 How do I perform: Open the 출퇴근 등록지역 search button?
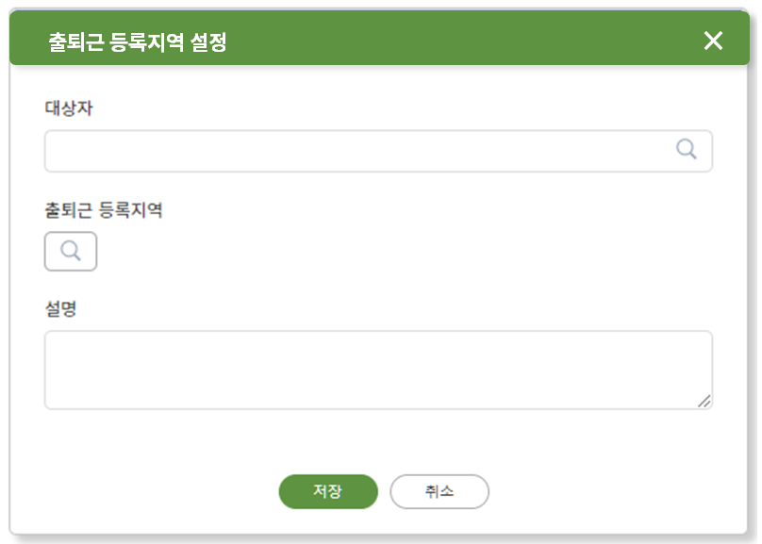(71, 251)
